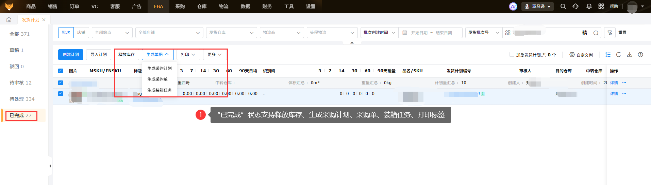
Task: Toggle the 精 exact match option
Action: pyautogui.click(x=585, y=33)
